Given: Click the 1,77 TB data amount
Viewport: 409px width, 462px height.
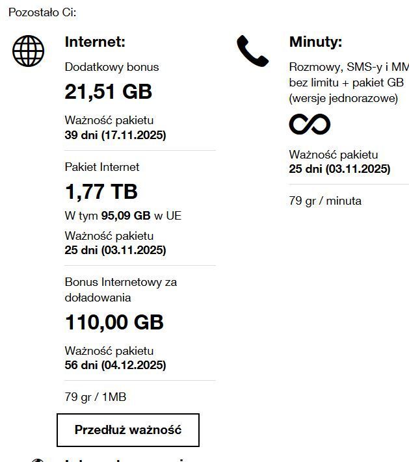Looking at the screenshot, I should [101, 192].
